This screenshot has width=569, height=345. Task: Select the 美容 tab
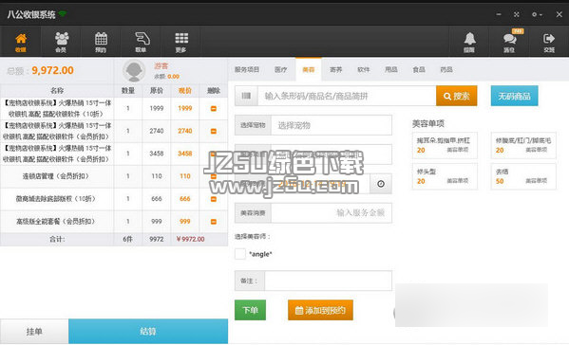tap(309, 69)
